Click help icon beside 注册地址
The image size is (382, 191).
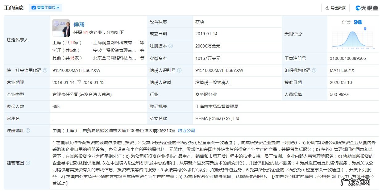coord(28,131)
